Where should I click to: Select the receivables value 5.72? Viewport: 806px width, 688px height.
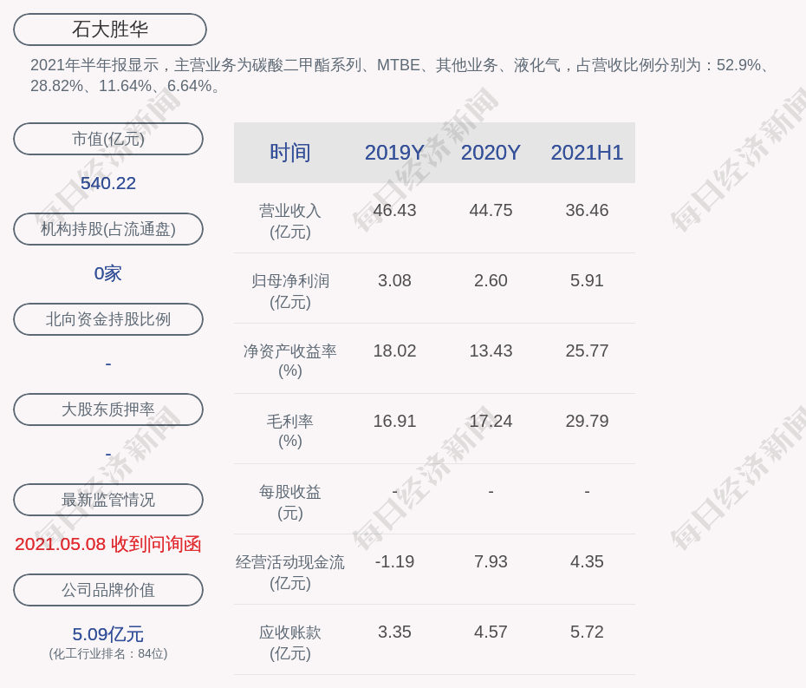pyautogui.click(x=587, y=632)
